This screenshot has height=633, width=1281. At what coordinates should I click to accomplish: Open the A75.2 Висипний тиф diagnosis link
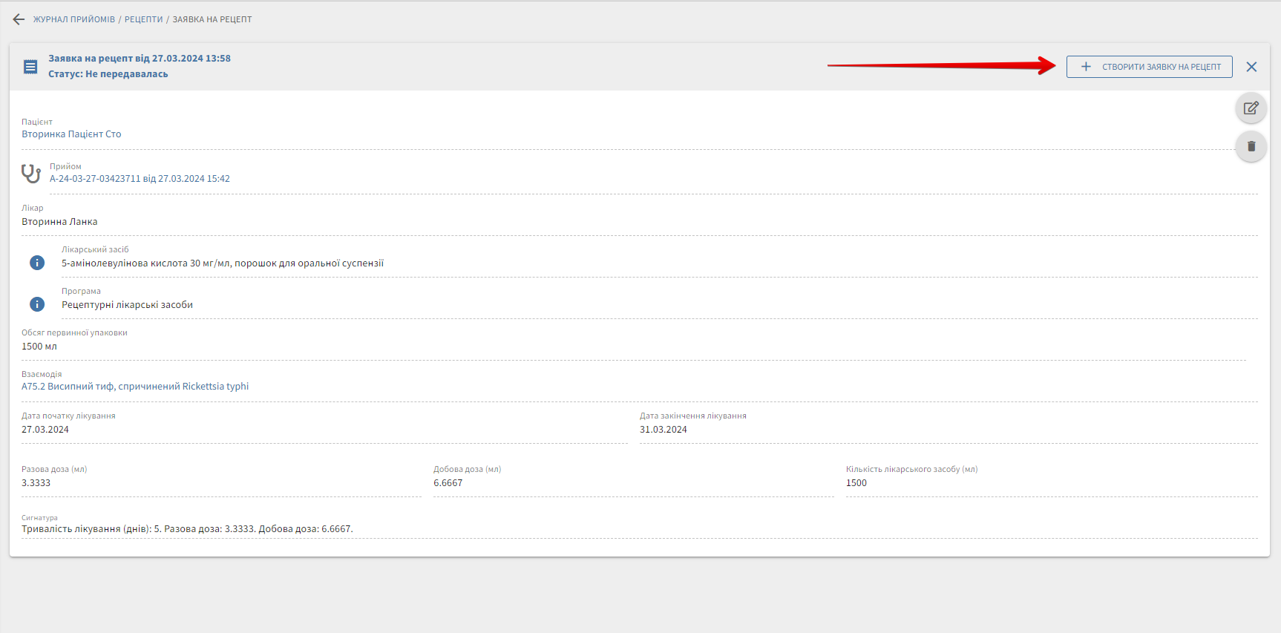135,387
